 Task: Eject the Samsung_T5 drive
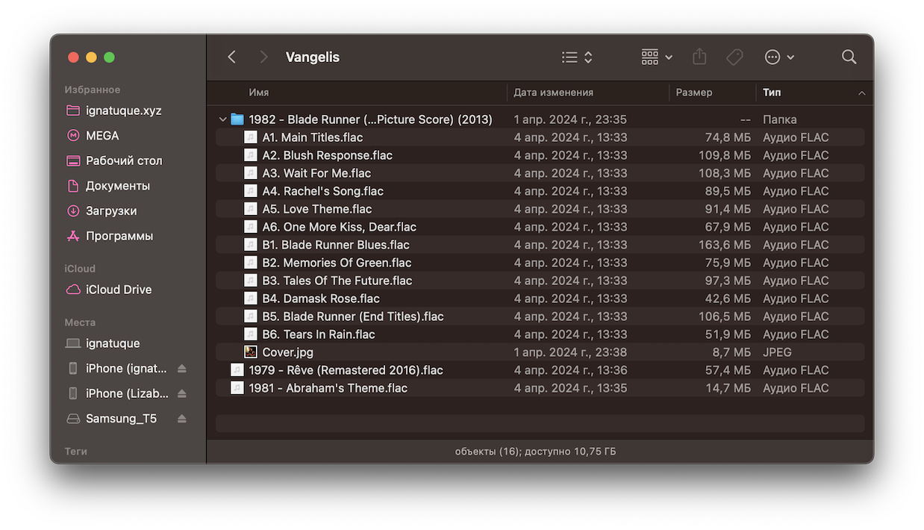tap(181, 419)
